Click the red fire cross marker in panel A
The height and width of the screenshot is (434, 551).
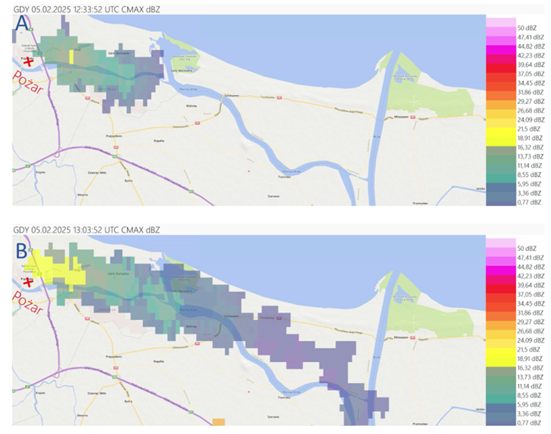28,62
